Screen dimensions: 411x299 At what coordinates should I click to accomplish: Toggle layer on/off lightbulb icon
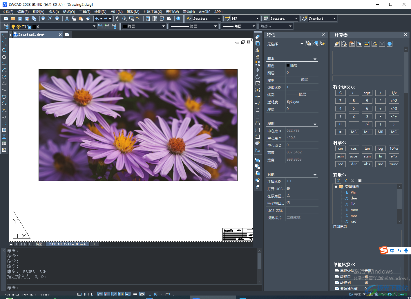(x=13, y=26)
